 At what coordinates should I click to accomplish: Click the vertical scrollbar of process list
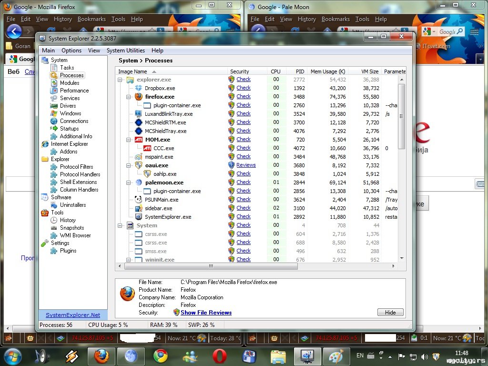[x=401, y=116]
